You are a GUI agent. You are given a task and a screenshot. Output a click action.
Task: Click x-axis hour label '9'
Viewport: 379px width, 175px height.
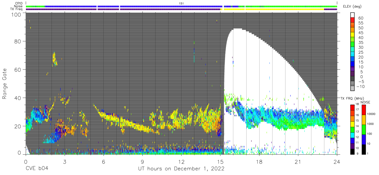pos(142,162)
